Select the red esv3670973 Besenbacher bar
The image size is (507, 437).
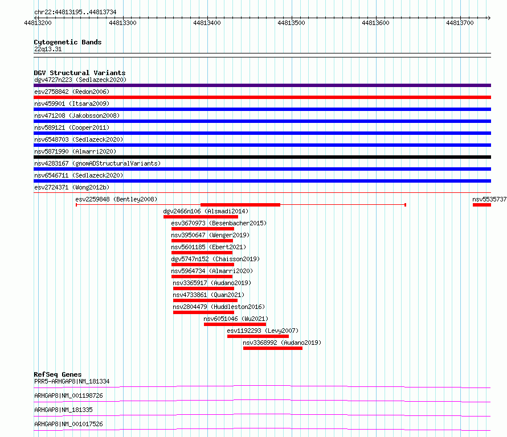[203, 229]
